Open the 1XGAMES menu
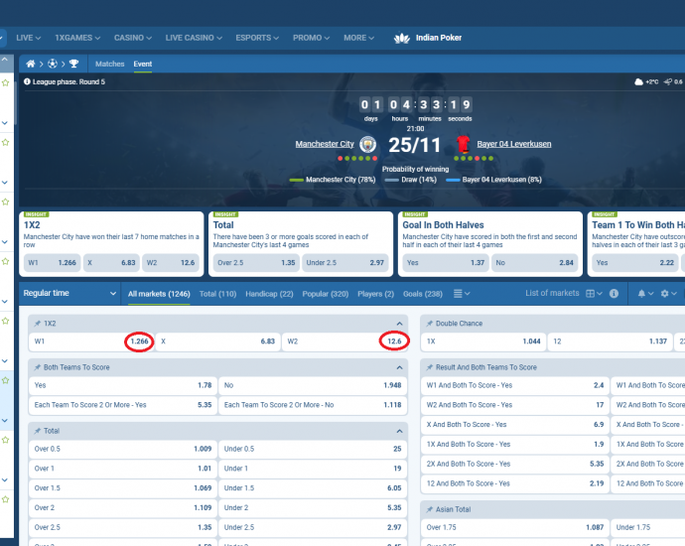The width and height of the screenshot is (685, 546). click(x=77, y=38)
